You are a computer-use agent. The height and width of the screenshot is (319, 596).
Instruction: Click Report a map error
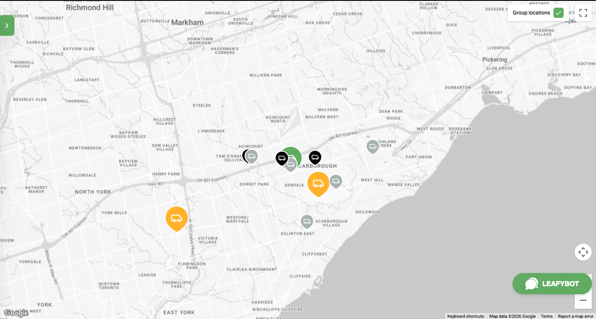coord(575,316)
